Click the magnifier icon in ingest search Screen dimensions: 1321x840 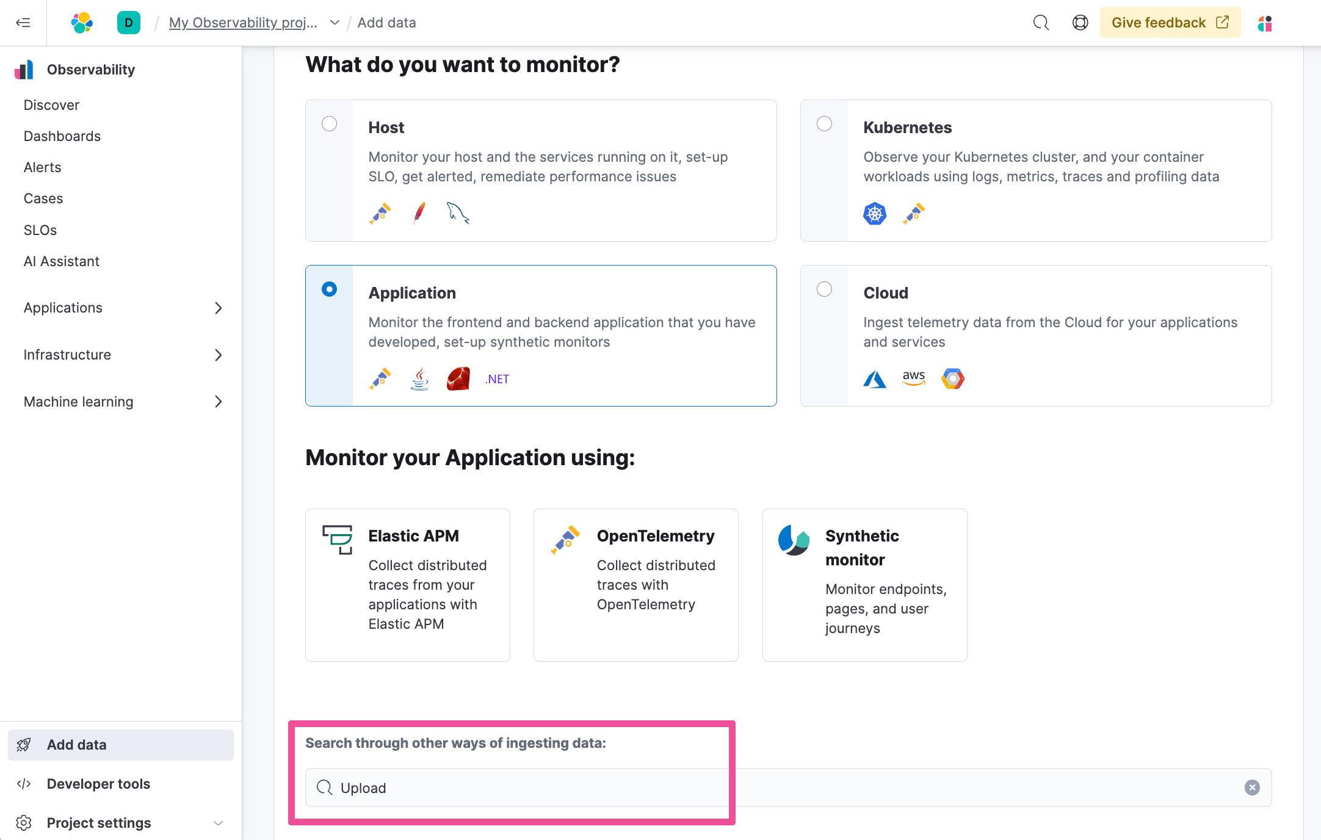pos(325,787)
